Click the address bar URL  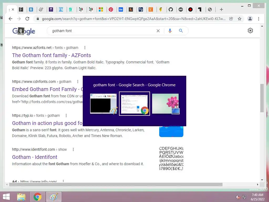coord(134,19)
